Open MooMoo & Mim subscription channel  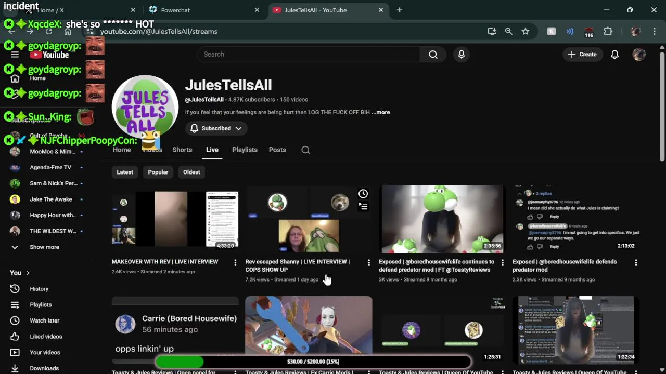pyautogui.click(x=47, y=152)
